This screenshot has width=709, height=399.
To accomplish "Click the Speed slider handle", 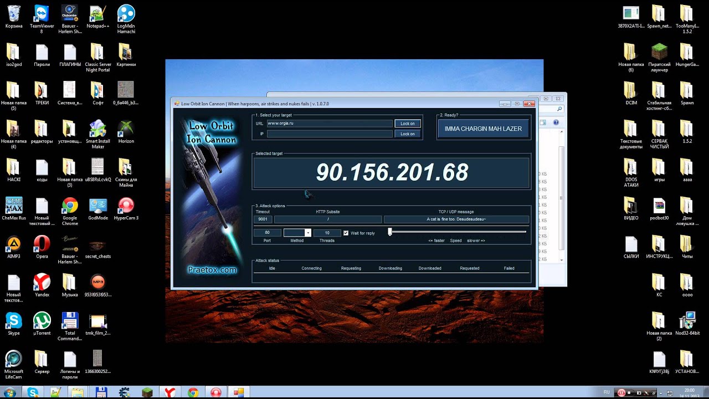I will (390, 232).
